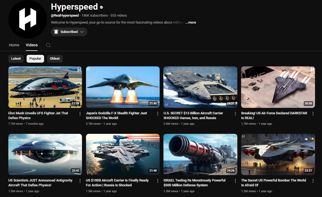The image size is (322, 197).
Task: Open options menu for Japan's Godzilla F-X video
Action: coord(158,114)
